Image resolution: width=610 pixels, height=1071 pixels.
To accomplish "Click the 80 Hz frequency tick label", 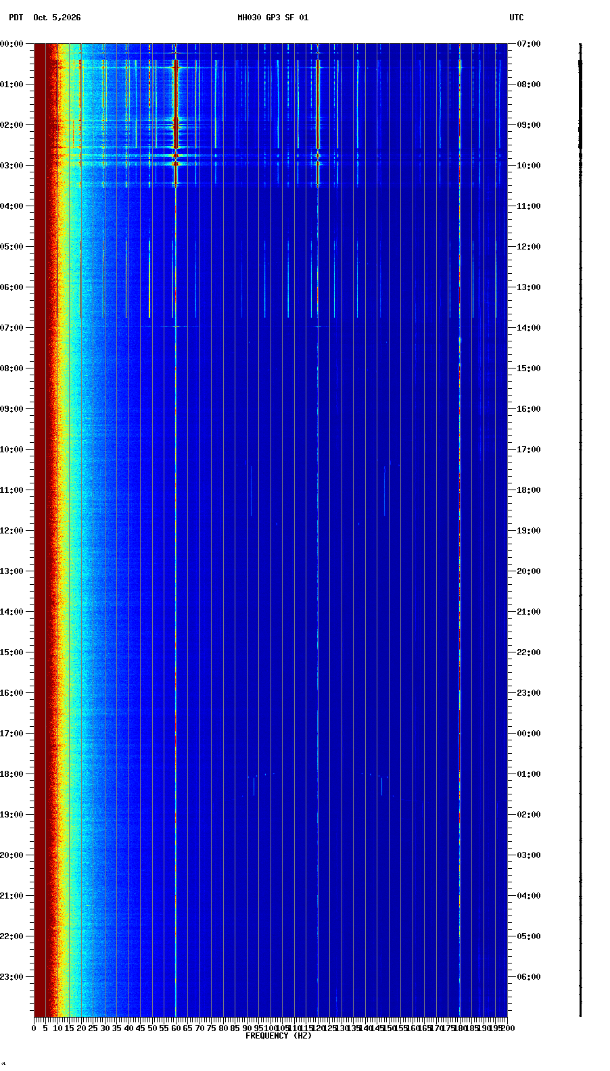I will tap(223, 1028).
